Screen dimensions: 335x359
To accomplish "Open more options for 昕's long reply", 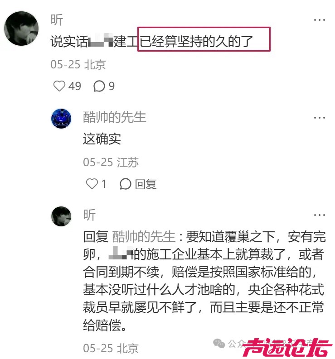I will [x=320, y=215].
